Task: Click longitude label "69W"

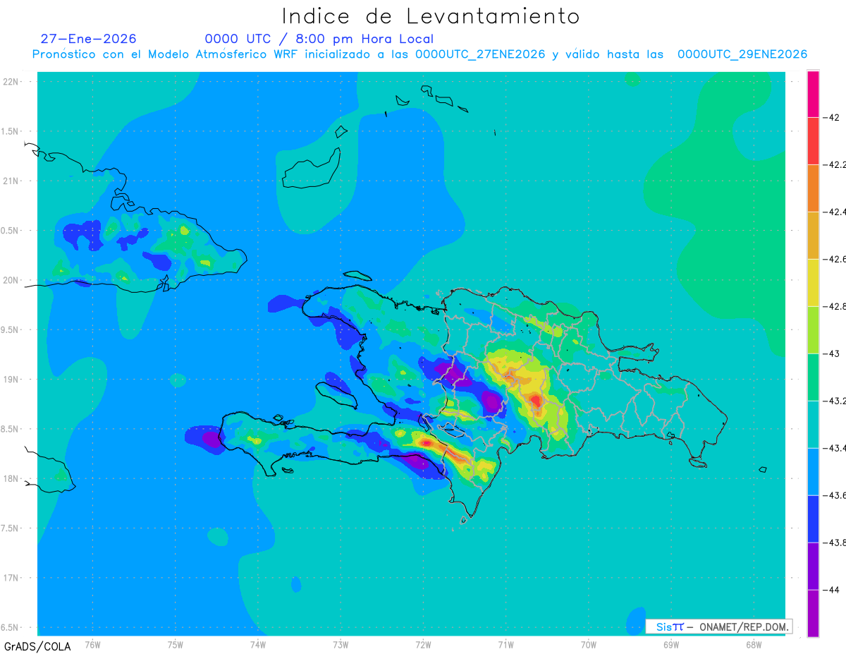Action: [x=671, y=644]
